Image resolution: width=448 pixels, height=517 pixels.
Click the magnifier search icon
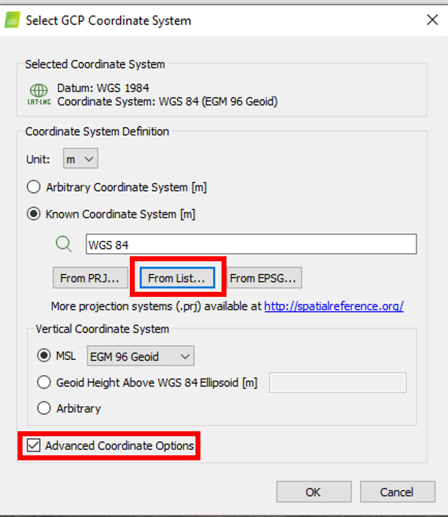64,244
